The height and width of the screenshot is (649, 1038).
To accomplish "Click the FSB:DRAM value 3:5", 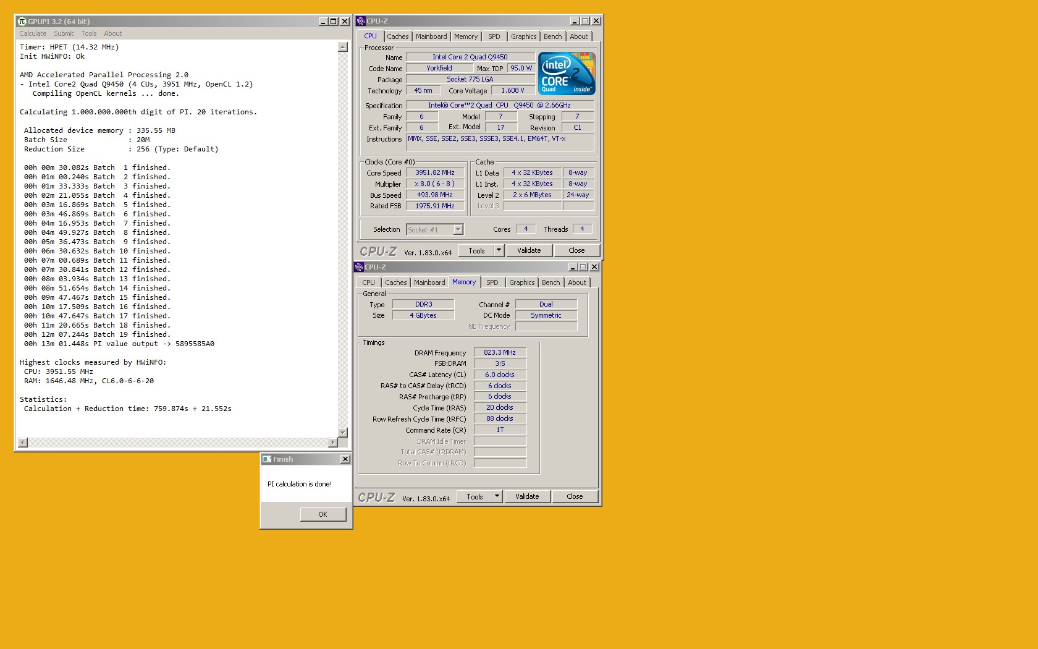I will pos(500,363).
